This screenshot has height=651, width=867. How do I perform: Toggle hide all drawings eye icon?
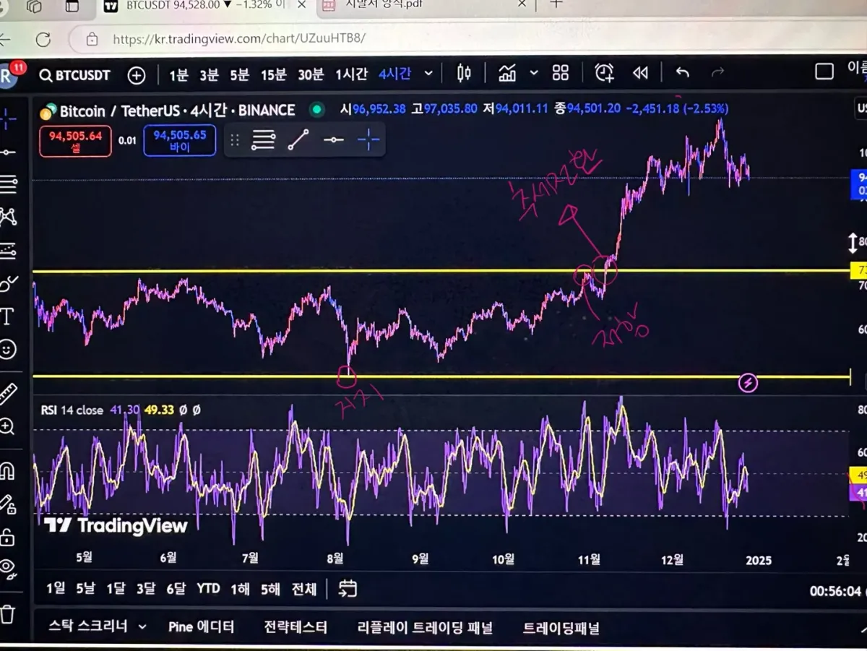click(7, 568)
